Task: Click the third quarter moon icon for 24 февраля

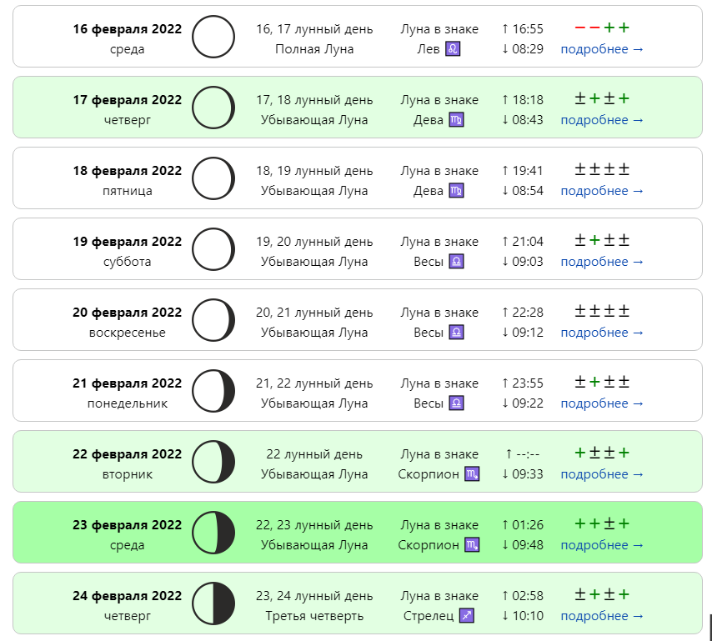Action: 213,603
